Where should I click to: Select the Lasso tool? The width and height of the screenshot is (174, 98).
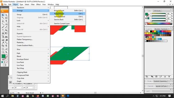(6, 18)
